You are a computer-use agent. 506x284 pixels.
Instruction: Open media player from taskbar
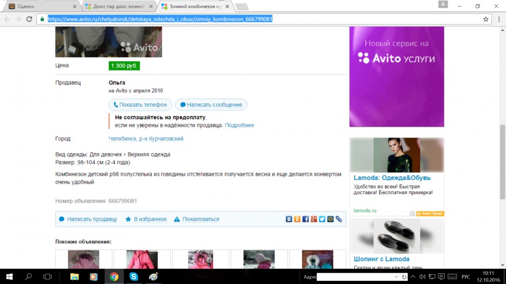pyautogui.click(x=94, y=276)
